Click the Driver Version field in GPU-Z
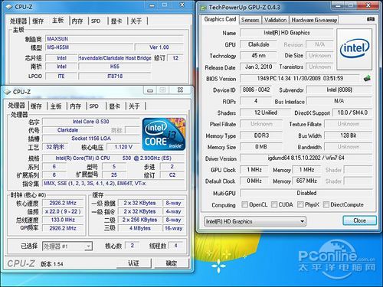 (x=306, y=158)
